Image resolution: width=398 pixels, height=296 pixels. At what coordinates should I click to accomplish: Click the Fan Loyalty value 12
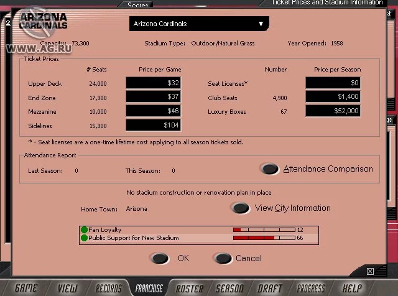[300, 229]
